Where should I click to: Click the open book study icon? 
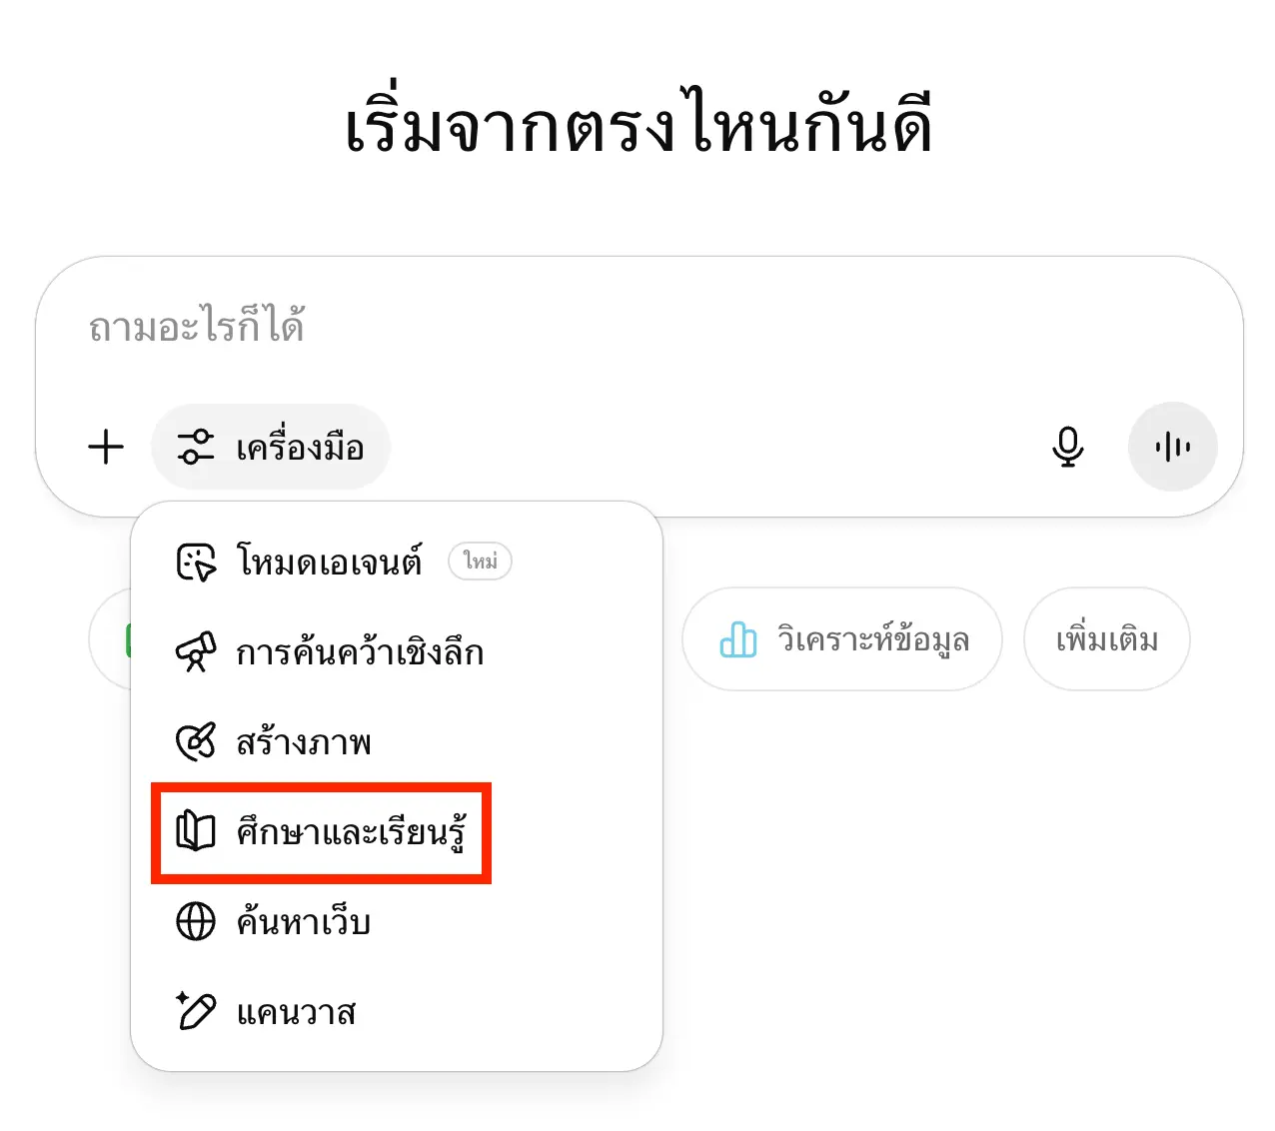pos(196,831)
